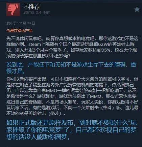The image size is (142, 147).
Task: Click the paragraph line starting 先不说休闲玩家吧
Action: pyautogui.click(x=72, y=39)
